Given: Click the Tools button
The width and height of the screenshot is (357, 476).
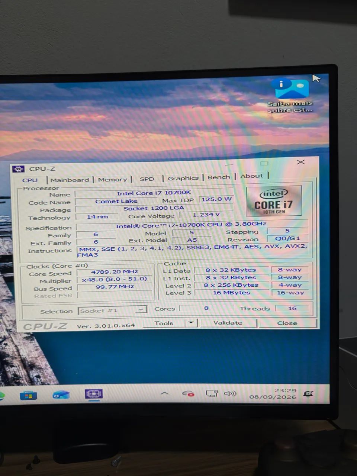Looking at the screenshot, I should [164, 323].
